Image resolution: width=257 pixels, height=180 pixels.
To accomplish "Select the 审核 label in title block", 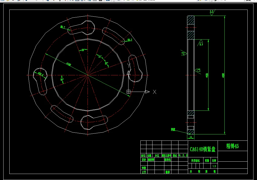I will tap(144, 168).
